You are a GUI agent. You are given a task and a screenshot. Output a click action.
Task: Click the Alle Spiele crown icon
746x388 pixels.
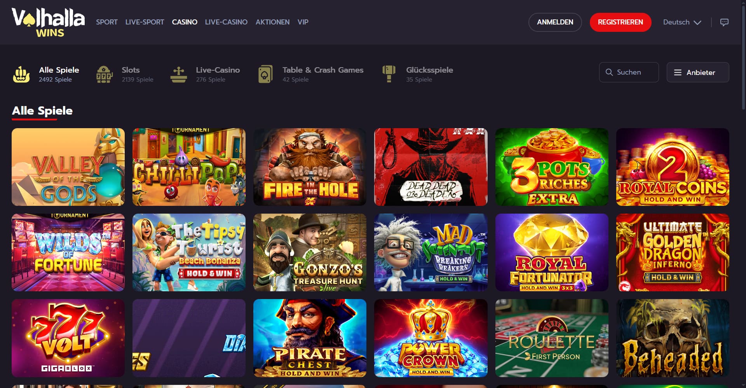21,74
